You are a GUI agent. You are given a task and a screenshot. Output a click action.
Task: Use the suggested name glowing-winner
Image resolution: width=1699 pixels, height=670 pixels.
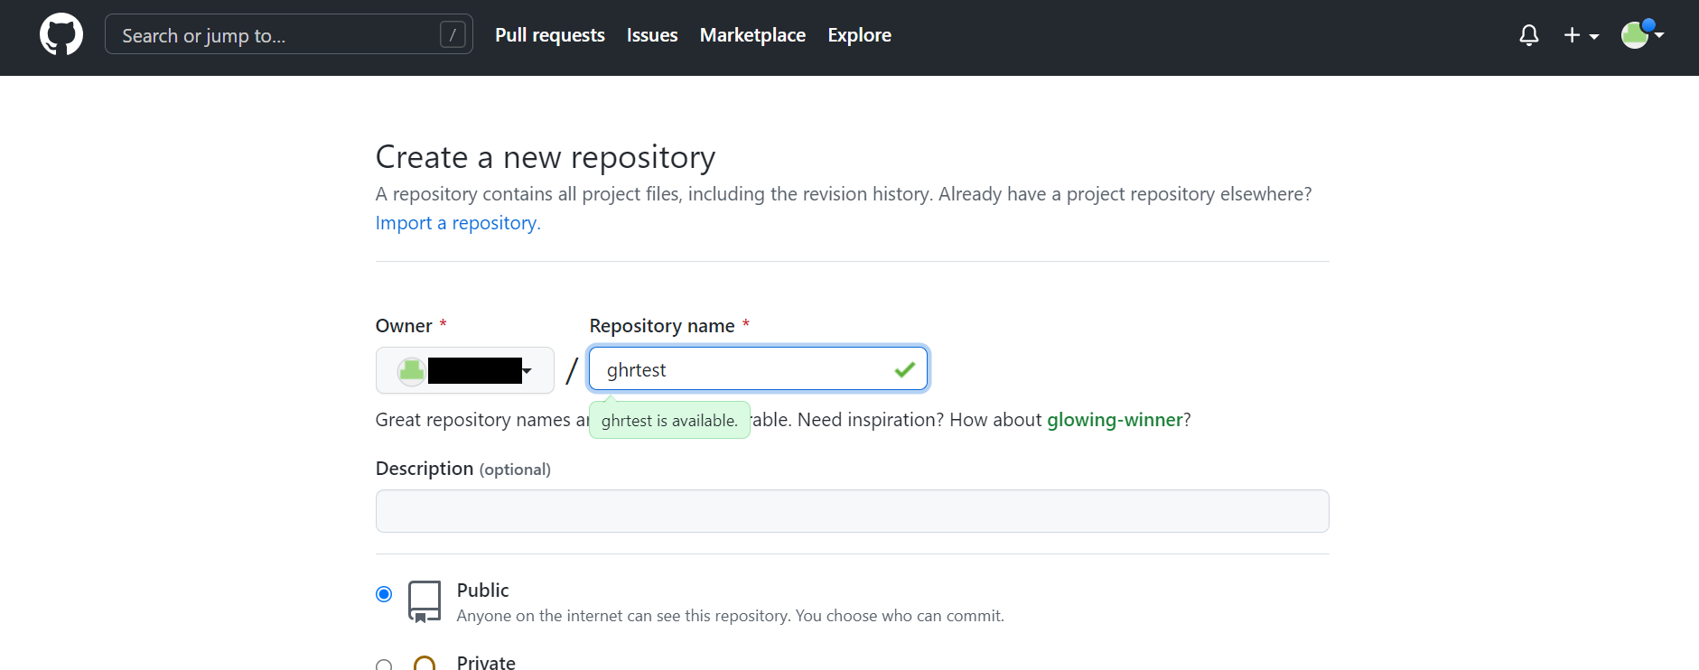tap(1115, 420)
